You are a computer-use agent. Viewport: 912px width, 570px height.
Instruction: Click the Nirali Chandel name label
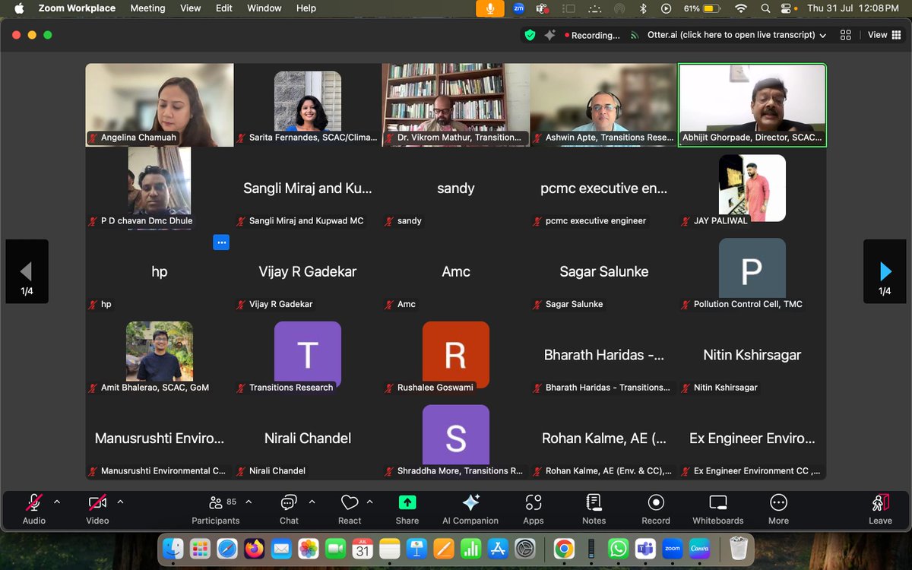pyautogui.click(x=277, y=471)
